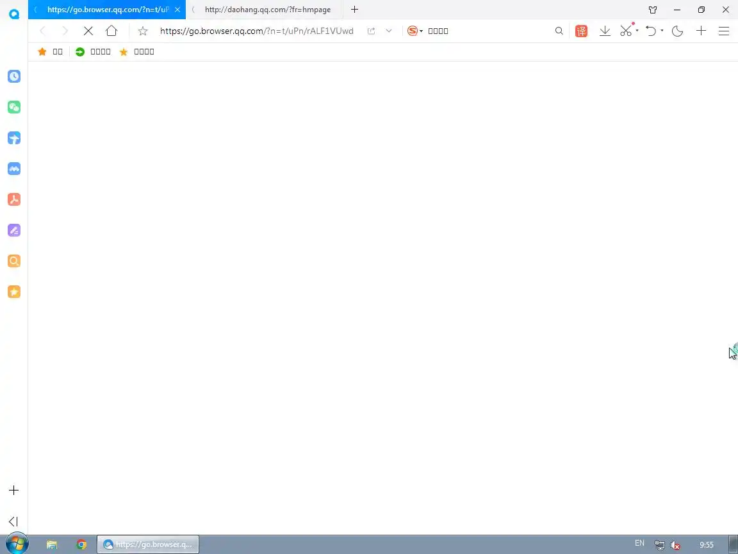Click the toolbar plus add icon

click(701, 31)
